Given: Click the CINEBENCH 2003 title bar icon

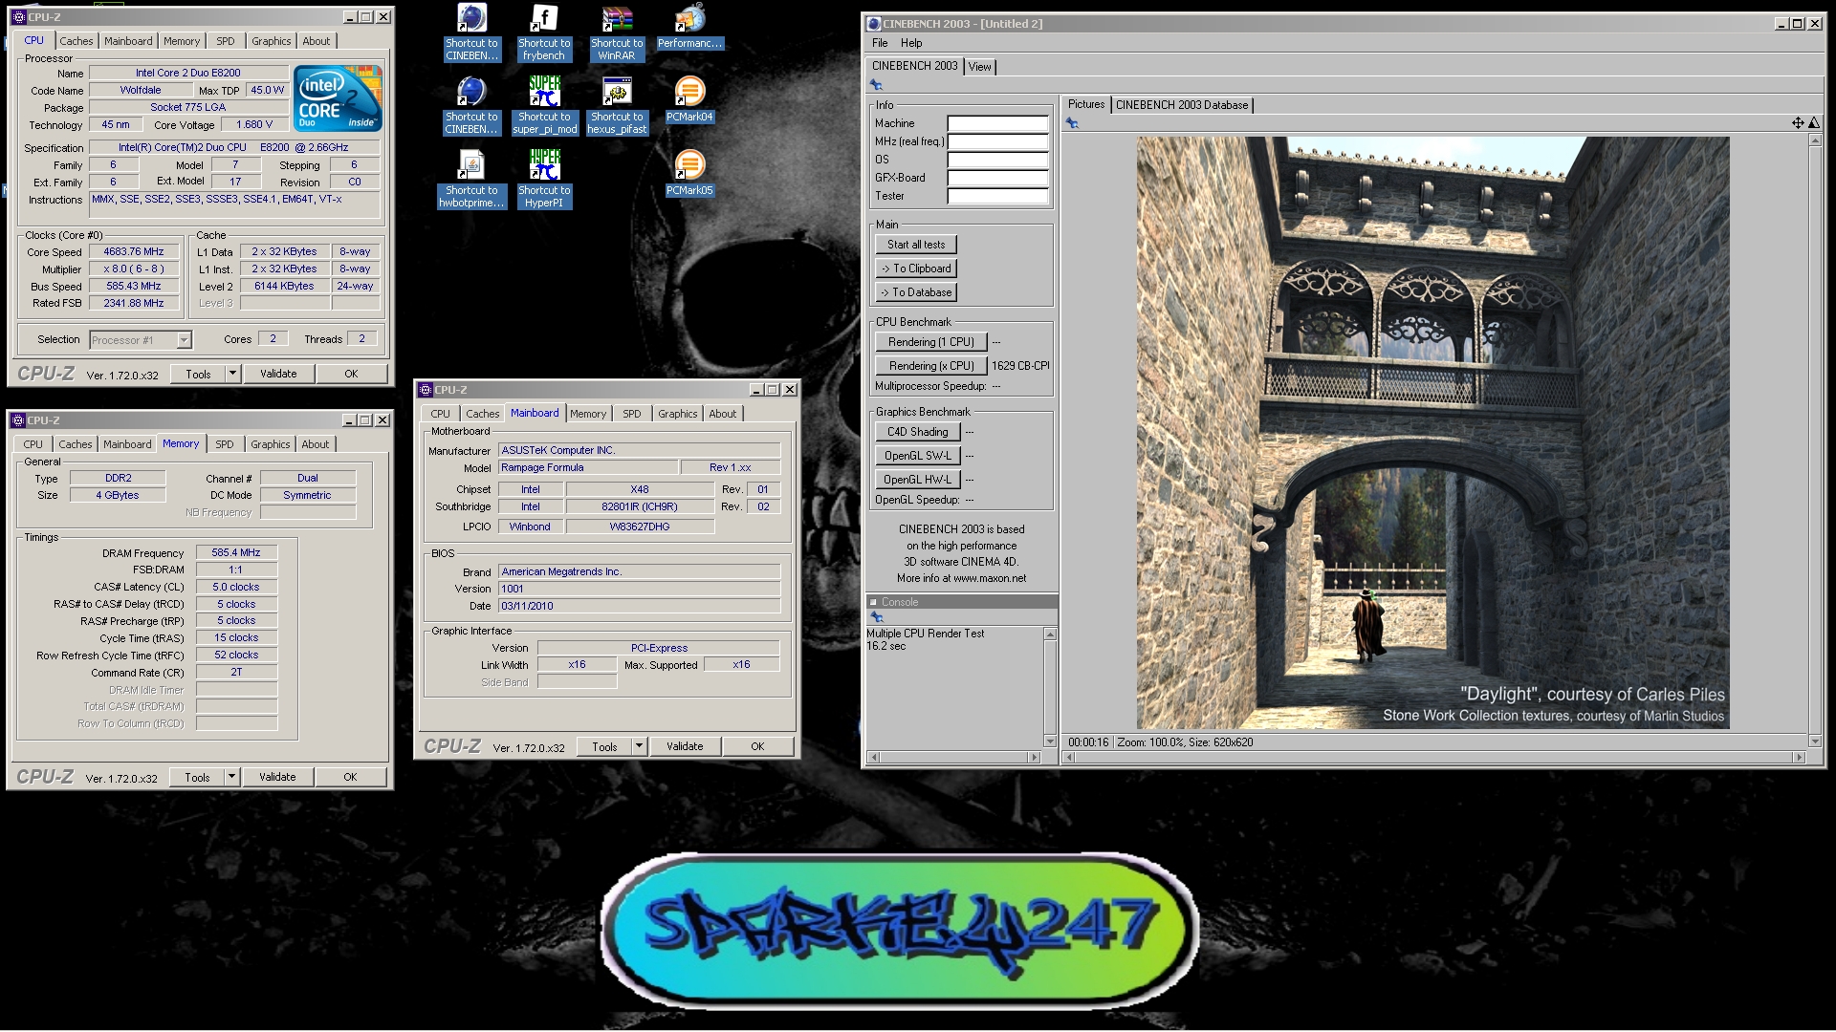Looking at the screenshot, I should pyautogui.click(x=873, y=24).
